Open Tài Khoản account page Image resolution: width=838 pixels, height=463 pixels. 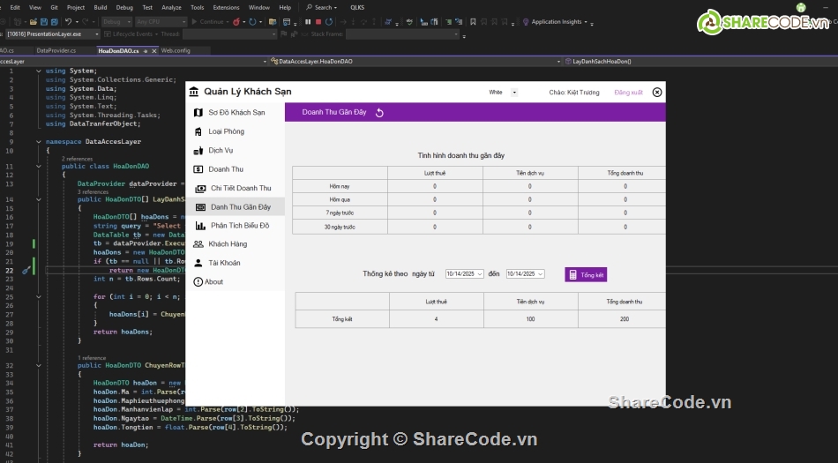click(x=224, y=263)
